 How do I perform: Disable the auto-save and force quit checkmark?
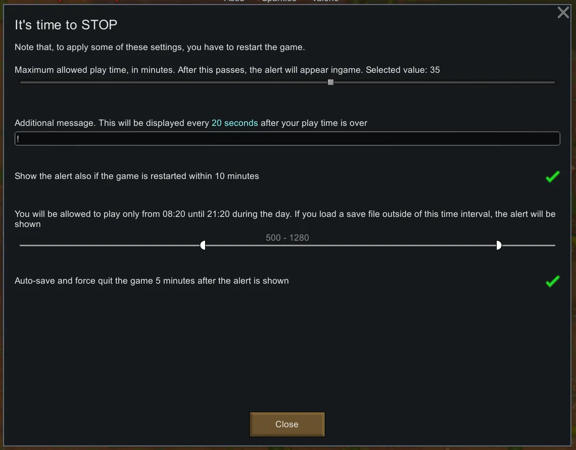(552, 281)
